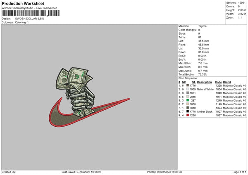This screenshot has width=248, height=175.
Task: Click the Trims value "81"
Action: pos(200,37)
